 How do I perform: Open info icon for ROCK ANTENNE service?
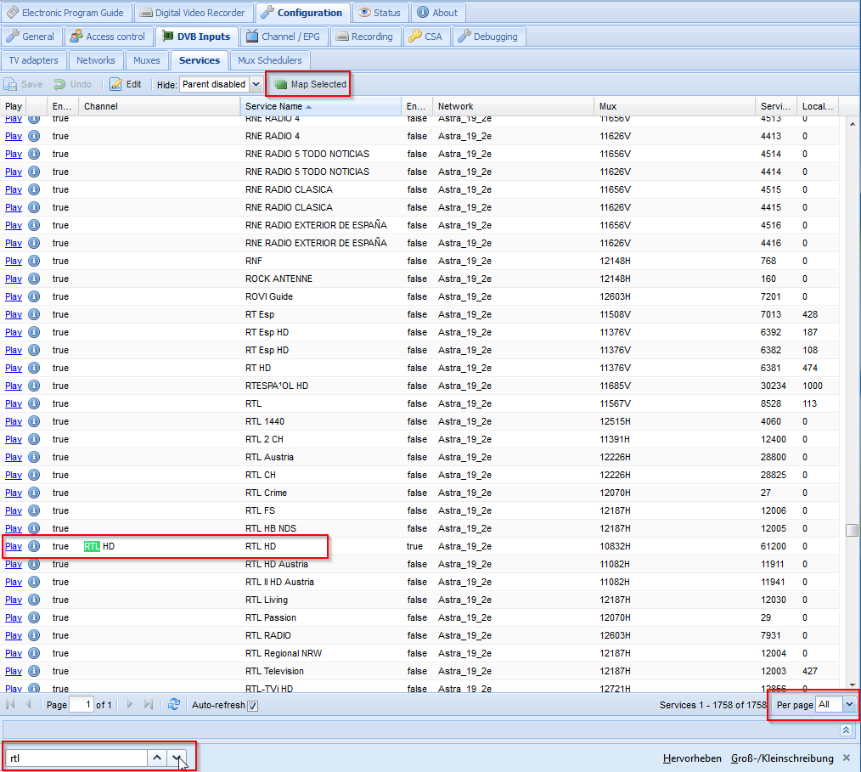[x=34, y=279]
